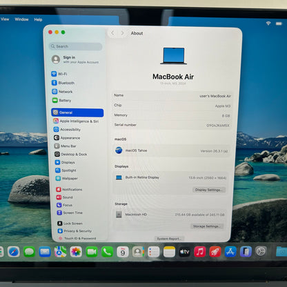Open Apple Intelligence & Siri settings
The height and width of the screenshot is (287, 287).
[76, 121]
